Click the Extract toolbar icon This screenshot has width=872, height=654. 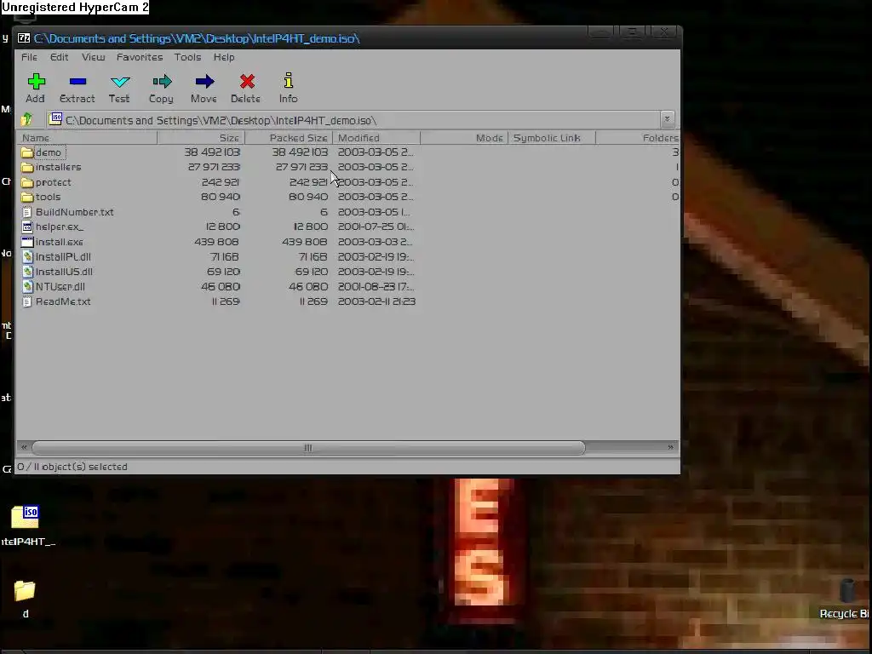pos(77,82)
